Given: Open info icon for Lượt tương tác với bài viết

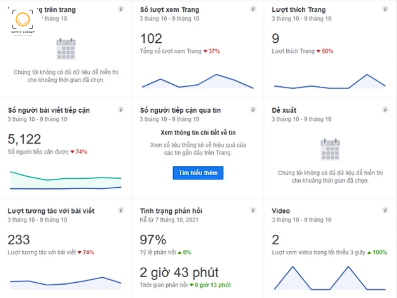Looking at the screenshot, I should click(121, 211).
